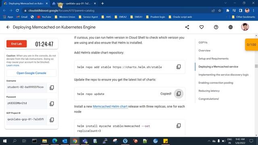
Task: Jump to Deploying a Memcached service
Action: (218, 66)
